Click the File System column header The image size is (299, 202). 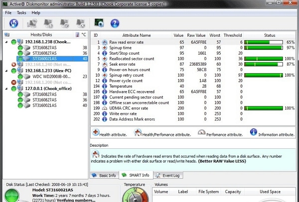point(208,192)
